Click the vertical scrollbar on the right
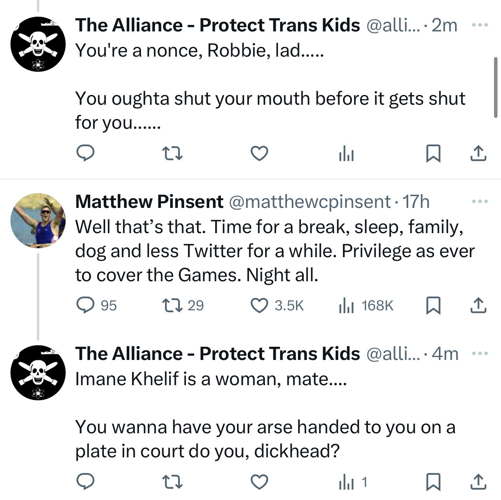The image size is (501, 500). click(x=496, y=87)
